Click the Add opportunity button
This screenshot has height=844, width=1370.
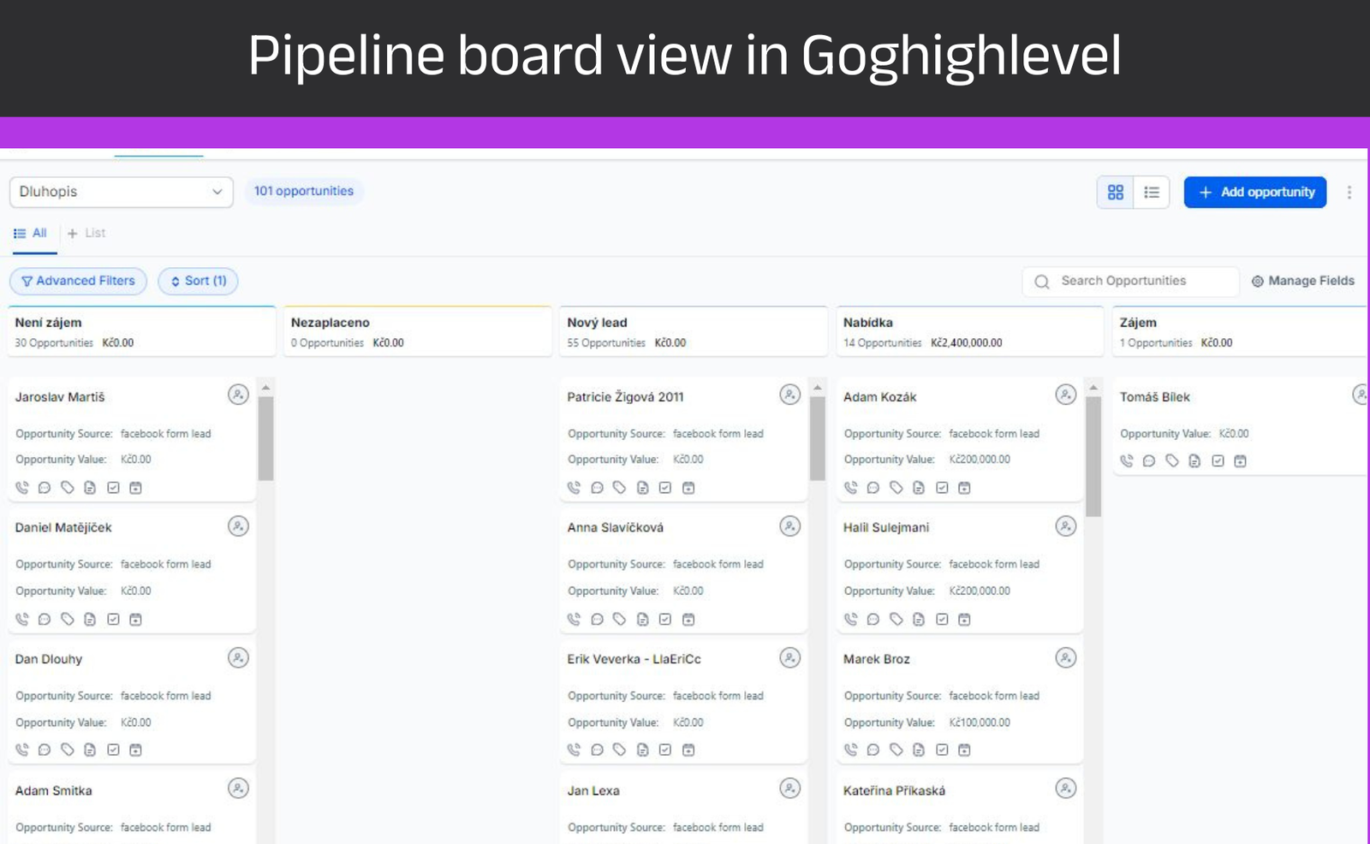(x=1254, y=193)
